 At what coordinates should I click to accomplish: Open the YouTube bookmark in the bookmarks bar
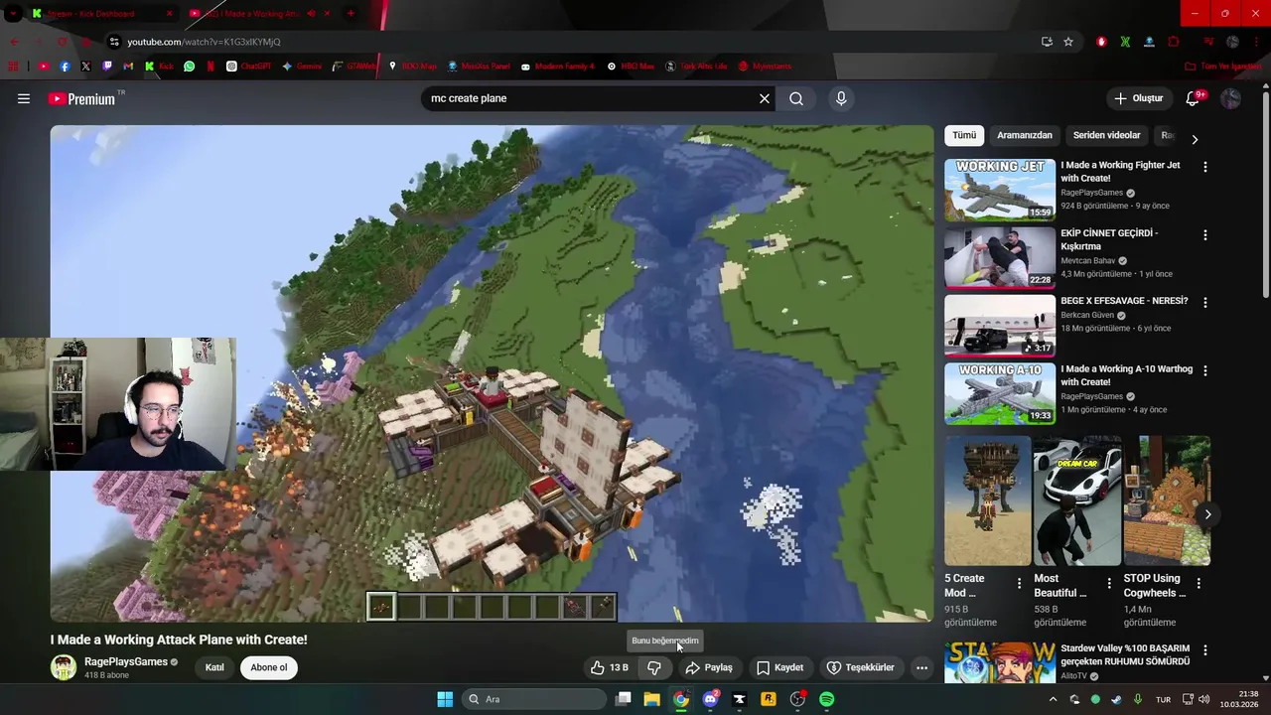pos(44,67)
